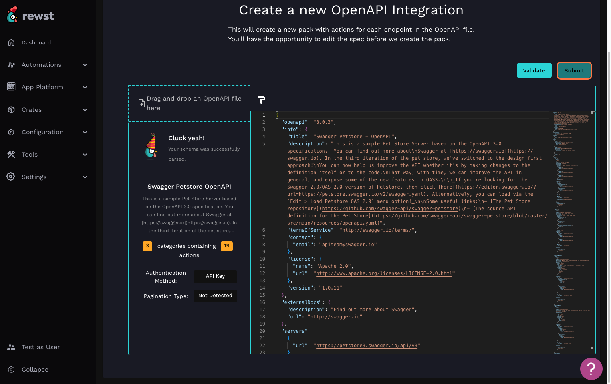Click the Not Detected pagination type badge

(215, 296)
